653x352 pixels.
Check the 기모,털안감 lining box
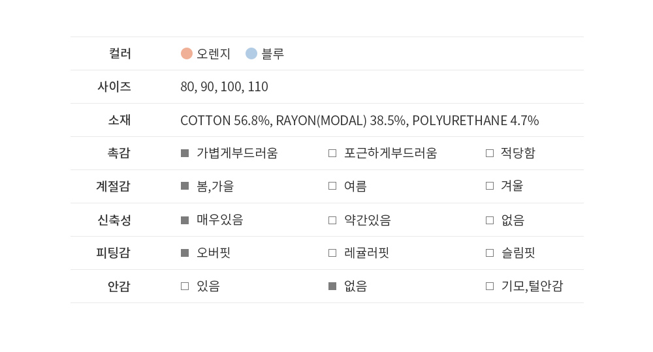click(490, 286)
